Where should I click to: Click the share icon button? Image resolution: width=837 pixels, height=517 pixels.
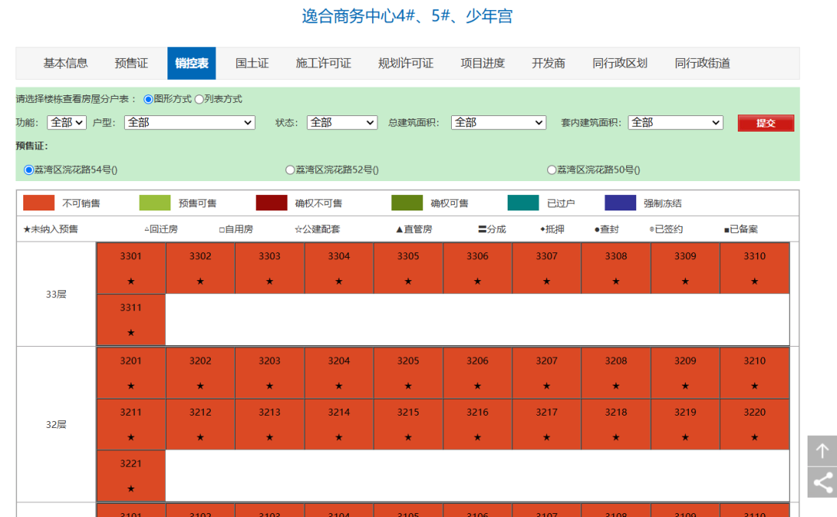point(822,483)
